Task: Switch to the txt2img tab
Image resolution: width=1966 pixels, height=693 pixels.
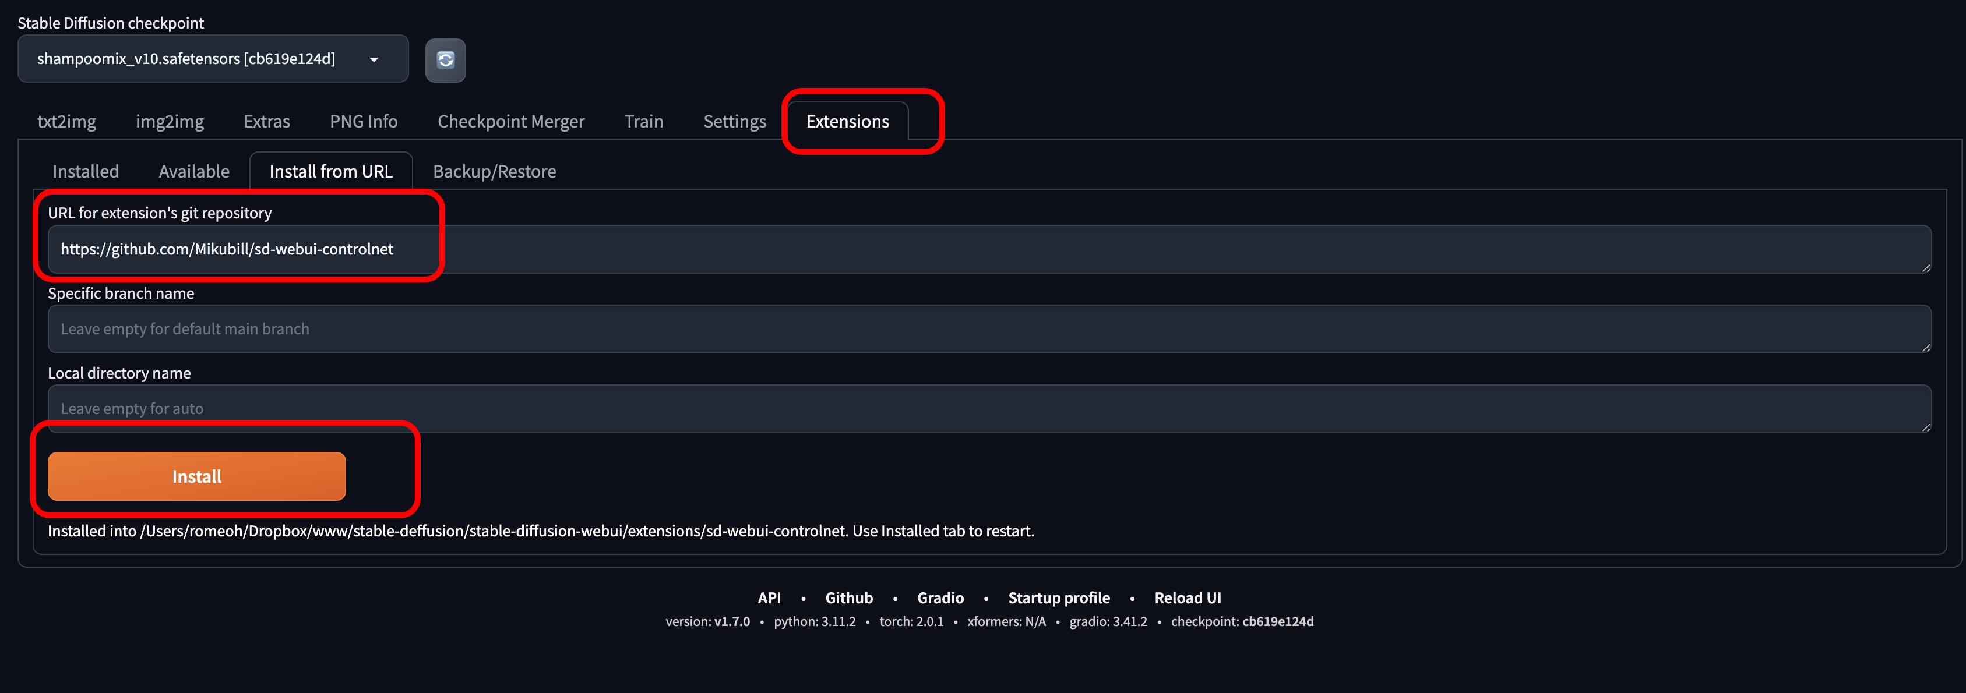Action: tap(66, 121)
